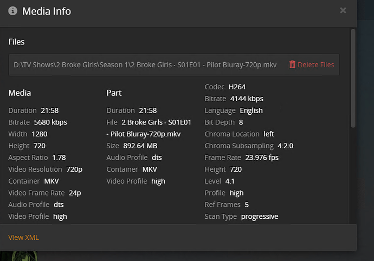Select the file path in Files box
Viewport: 374px width, 261px height.
tap(145, 65)
